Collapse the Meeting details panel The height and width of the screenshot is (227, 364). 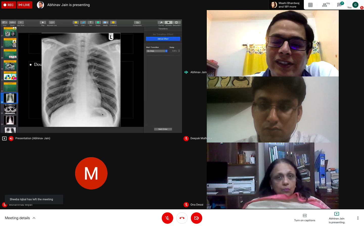(34, 218)
